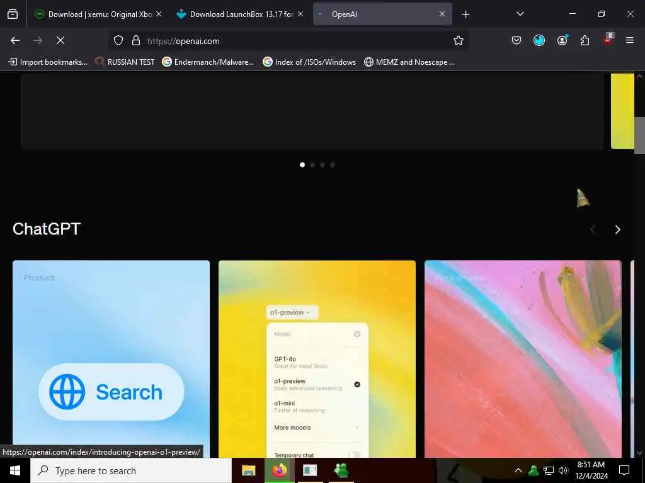The image size is (645, 483).
Task: Select the fourth carousel dot indicator
Action: (x=333, y=165)
